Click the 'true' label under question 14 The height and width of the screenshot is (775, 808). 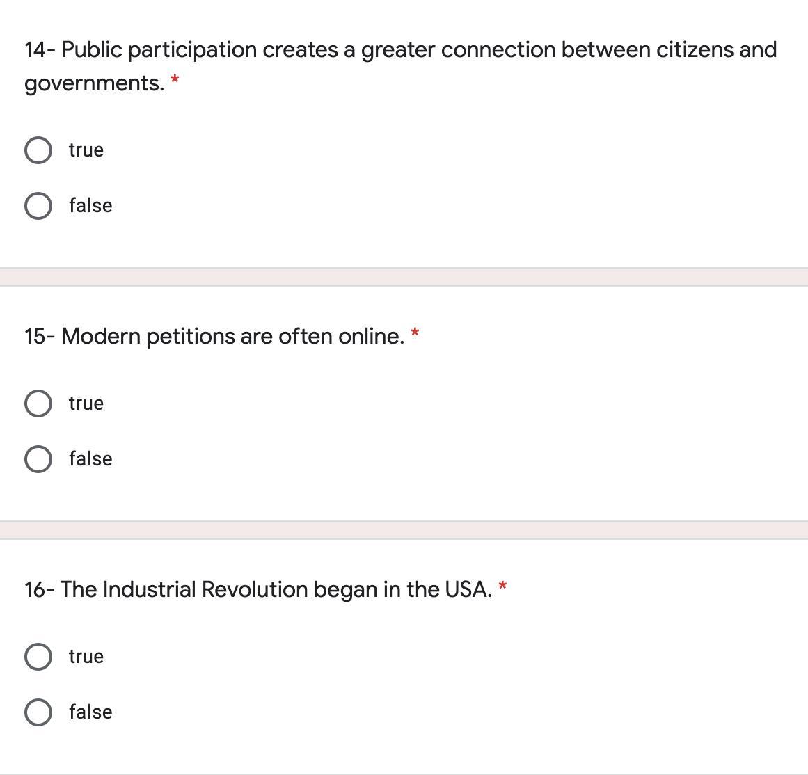[x=86, y=150]
